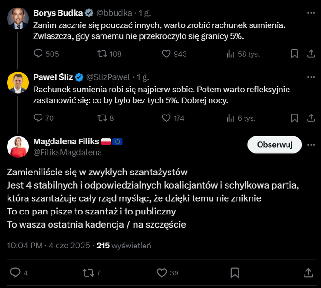
Task: Open the @FiliksMagdalena handle link
Action: tap(68, 152)
